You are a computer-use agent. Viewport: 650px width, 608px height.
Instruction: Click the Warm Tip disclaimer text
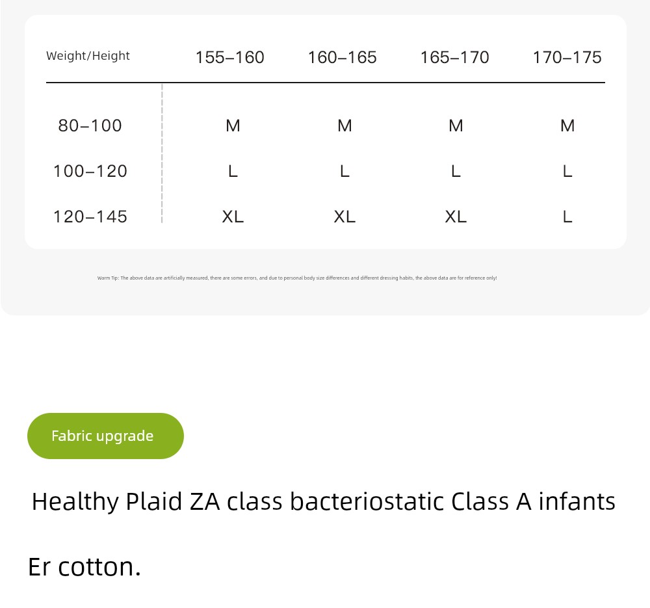297,278
